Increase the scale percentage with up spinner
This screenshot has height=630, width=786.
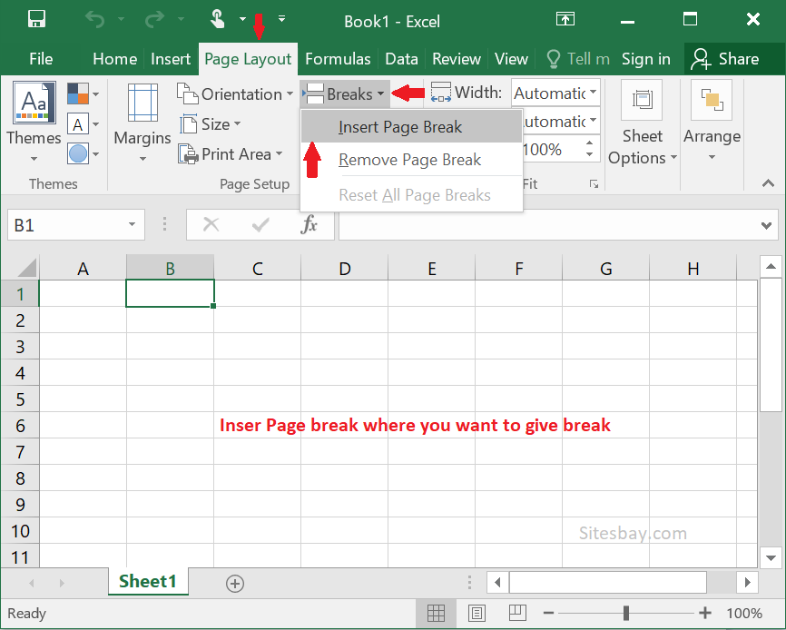point(590,143)
